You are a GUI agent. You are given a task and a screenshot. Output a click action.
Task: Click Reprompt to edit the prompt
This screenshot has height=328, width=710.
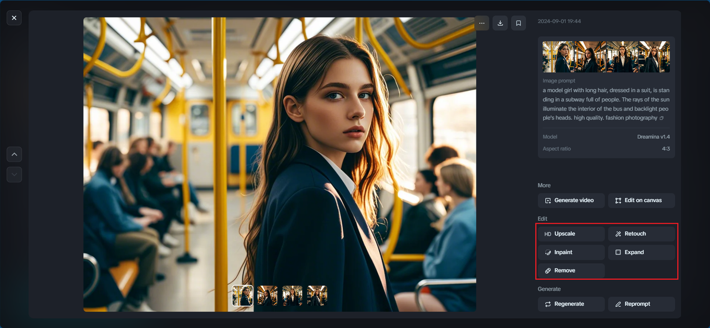[x=642, y=304]
